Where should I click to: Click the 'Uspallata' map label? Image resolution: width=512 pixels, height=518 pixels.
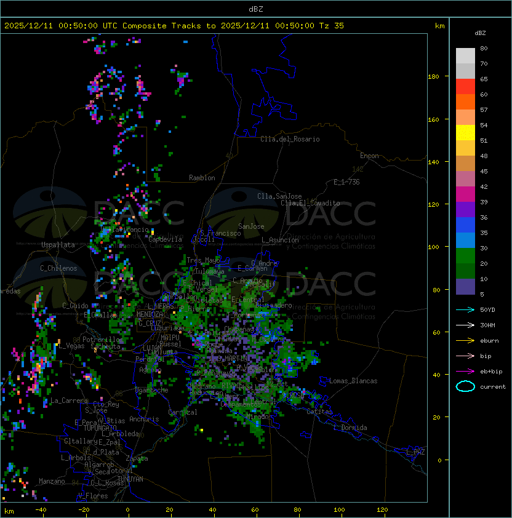click(x=58, y=245)
